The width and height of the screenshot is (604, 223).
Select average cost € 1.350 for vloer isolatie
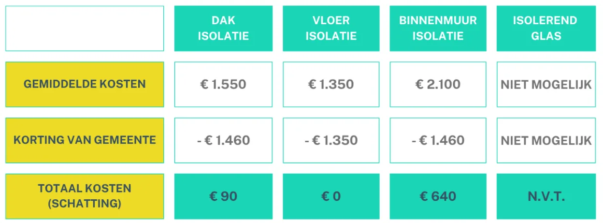tap(331, 84)
